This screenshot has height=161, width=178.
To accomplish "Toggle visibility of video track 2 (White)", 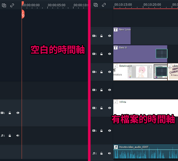I will [x=109, y=108].
